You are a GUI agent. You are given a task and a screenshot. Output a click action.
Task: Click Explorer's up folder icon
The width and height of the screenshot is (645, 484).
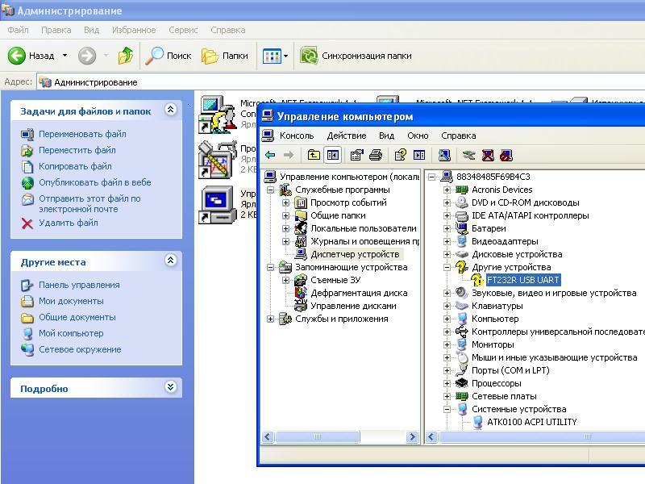[125, 56]
